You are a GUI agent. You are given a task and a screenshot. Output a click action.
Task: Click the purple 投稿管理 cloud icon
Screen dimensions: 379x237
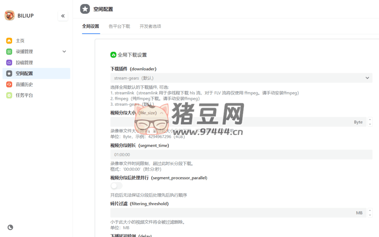pos(9,62)
